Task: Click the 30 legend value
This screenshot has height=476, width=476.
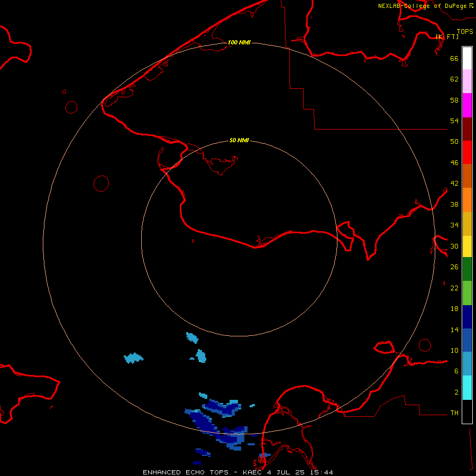Action: tap(454, 246)
